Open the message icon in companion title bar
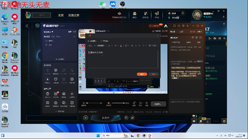Screen dimensions: 248x139 click(x=174, y=26)
